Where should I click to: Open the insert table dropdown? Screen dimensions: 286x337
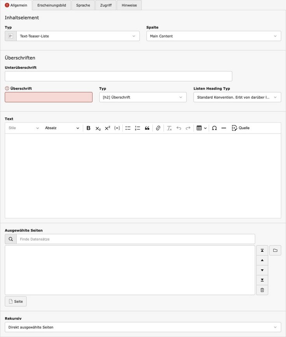tap(201, 128)
